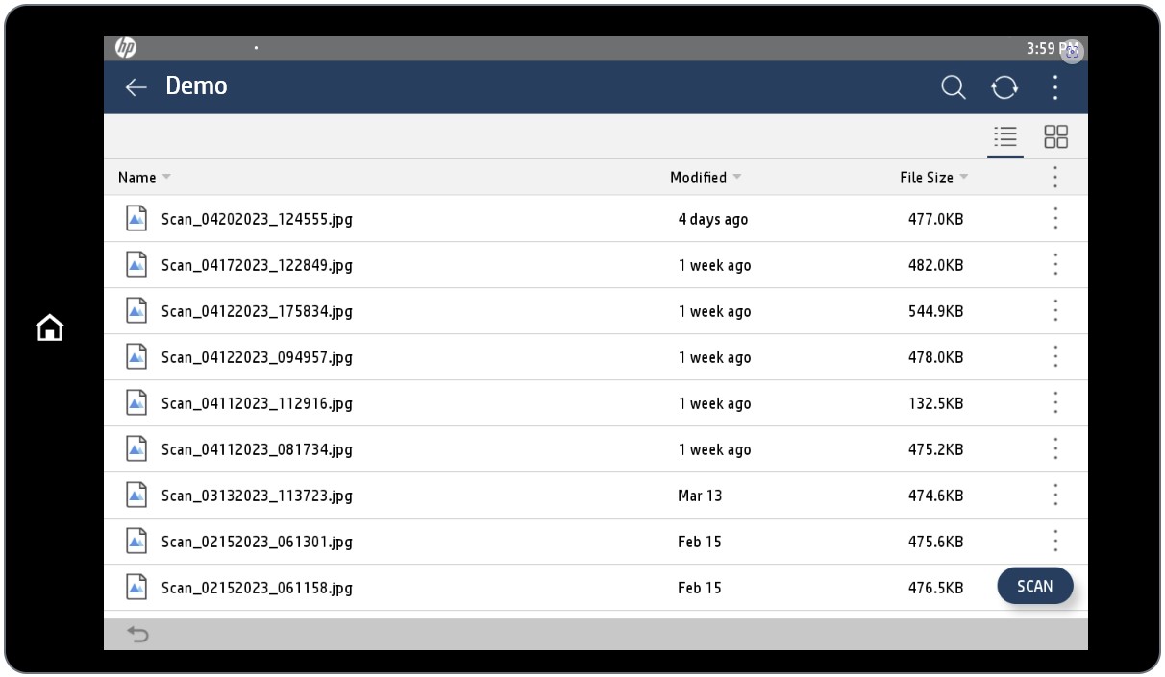The height and width of the screenshot is (677, 1165).
Task: Click the 475.2KB file size
Action: 935,450
